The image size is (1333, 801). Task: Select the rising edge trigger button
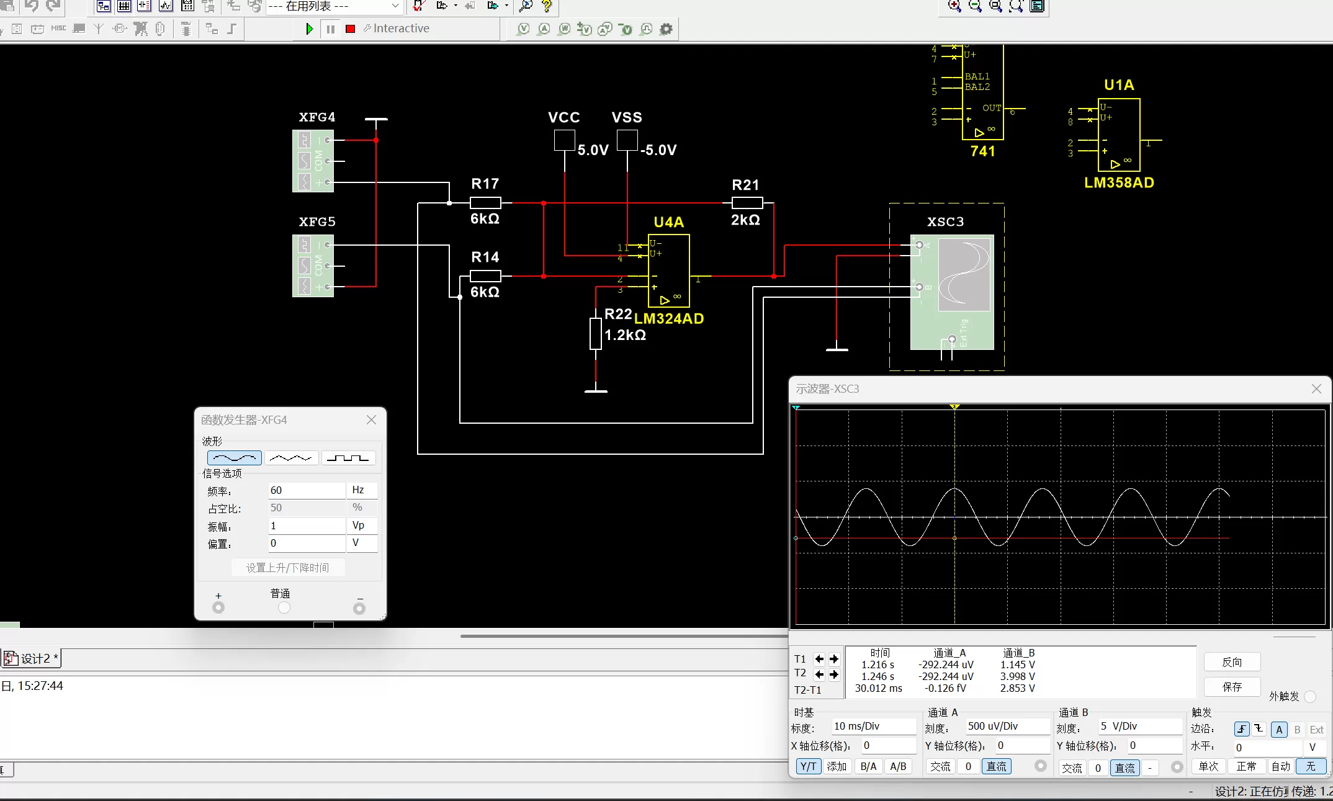click(1241, 729)
